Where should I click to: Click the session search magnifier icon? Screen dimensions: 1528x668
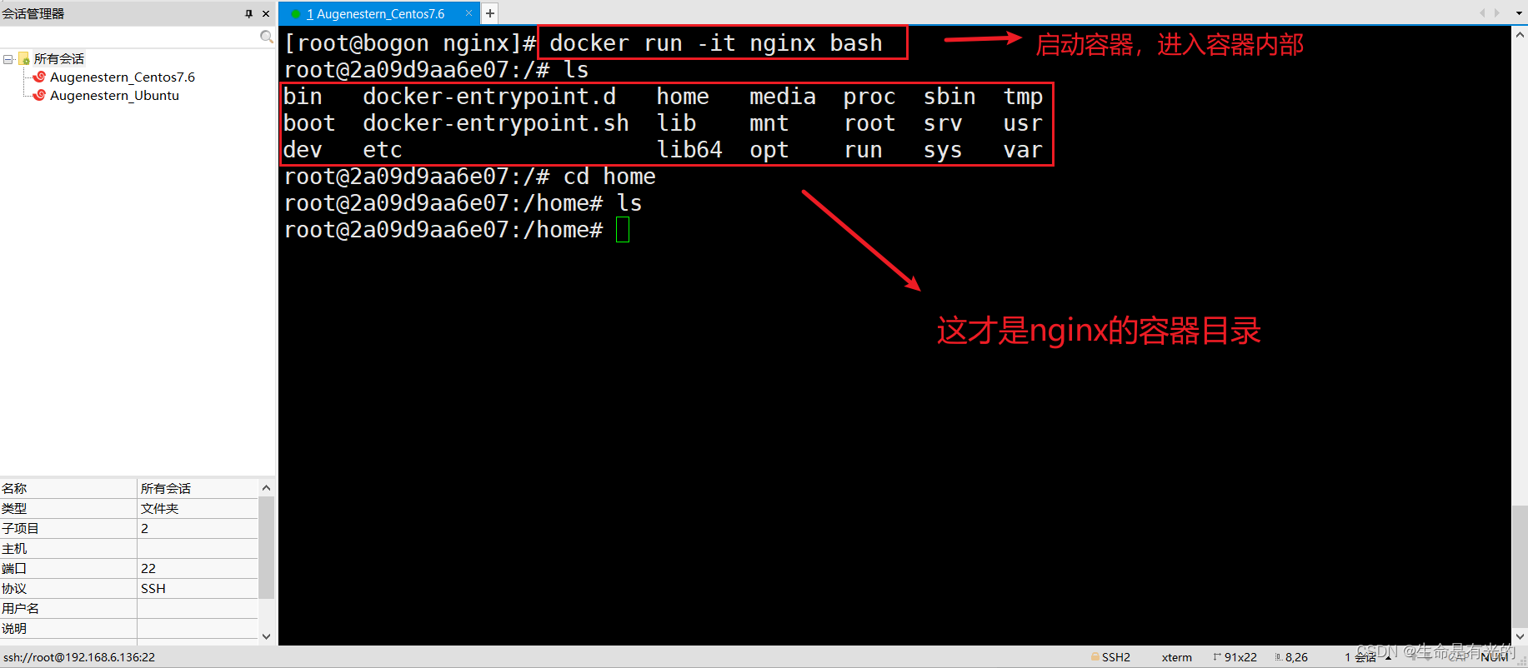tap(266, 37)
